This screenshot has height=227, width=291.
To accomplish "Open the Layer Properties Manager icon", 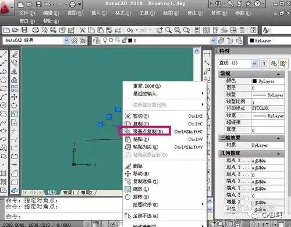I will coord(96,41).
